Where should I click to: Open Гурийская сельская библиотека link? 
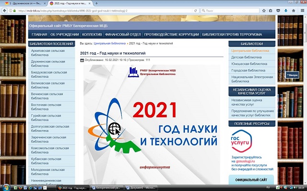(x=46, y=118)
